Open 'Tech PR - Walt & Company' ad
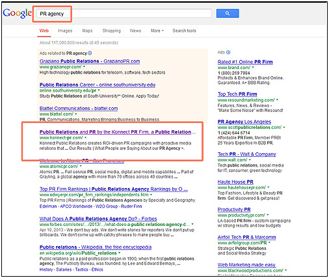The width and height of the screenshot is (329, 278). pyautogui.click(x=246, y=154)
